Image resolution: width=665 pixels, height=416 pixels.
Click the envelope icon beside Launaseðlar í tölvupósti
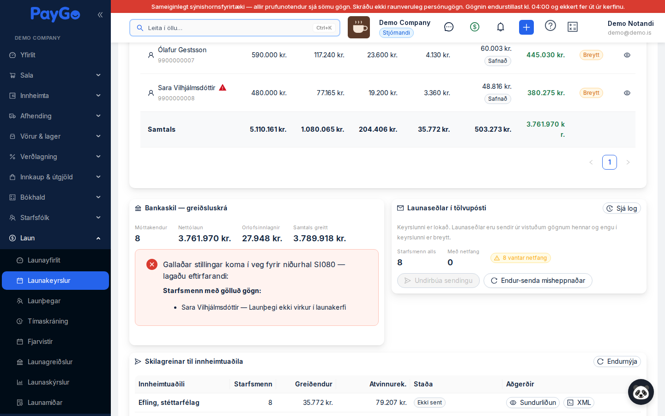[400, 208]
